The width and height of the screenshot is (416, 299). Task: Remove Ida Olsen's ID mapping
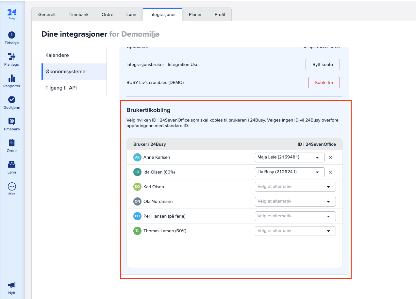click(x=330, y=172)
